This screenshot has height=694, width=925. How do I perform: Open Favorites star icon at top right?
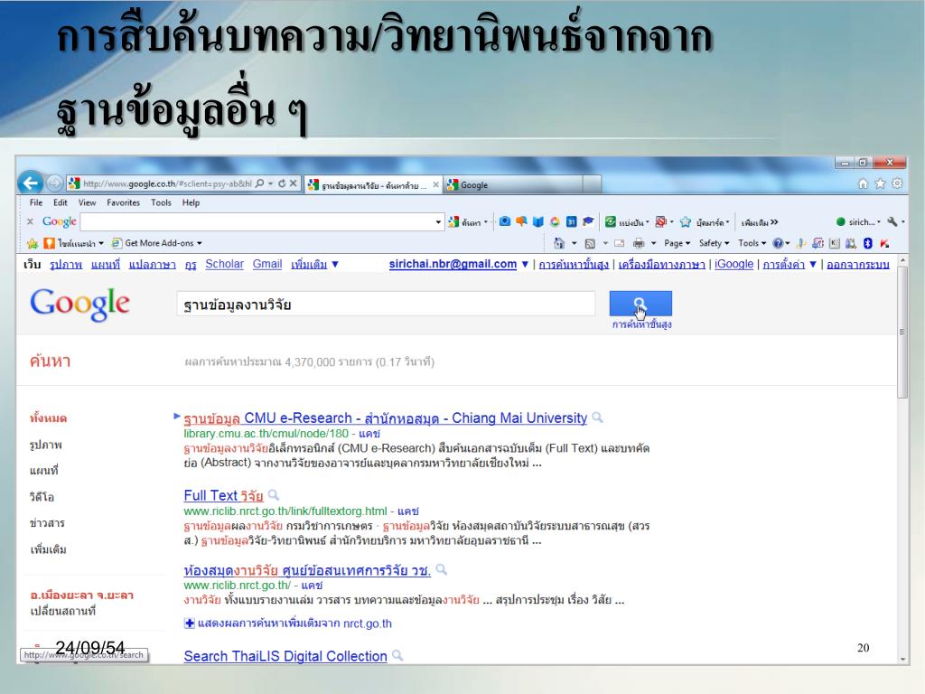click(x=880, y=183)
